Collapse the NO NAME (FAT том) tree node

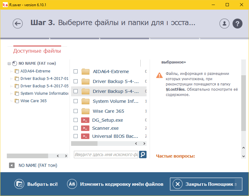tap(9, 63)
